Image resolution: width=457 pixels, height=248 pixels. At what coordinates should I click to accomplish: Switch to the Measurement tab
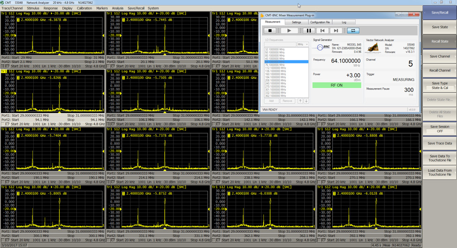tap(272, 22)
